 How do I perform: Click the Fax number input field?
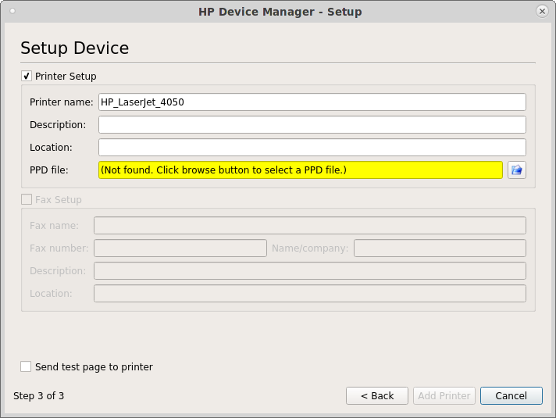(x=180, y=248)
